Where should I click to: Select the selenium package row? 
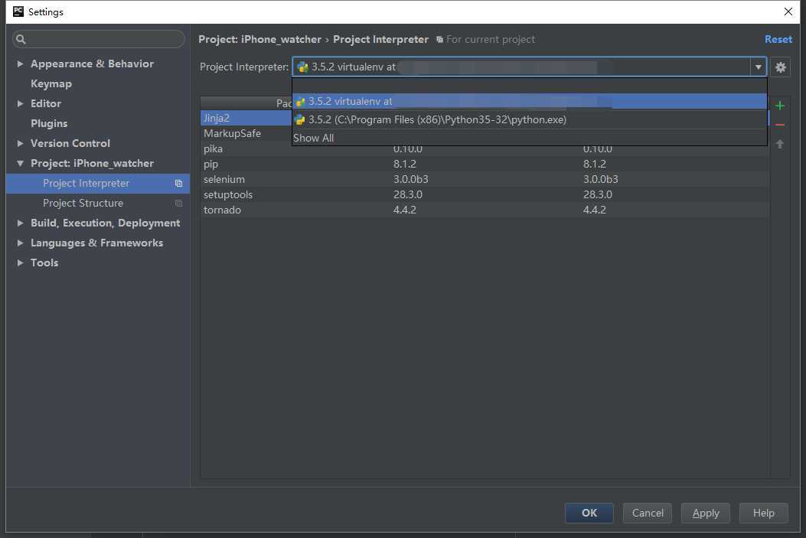point(485,179)
